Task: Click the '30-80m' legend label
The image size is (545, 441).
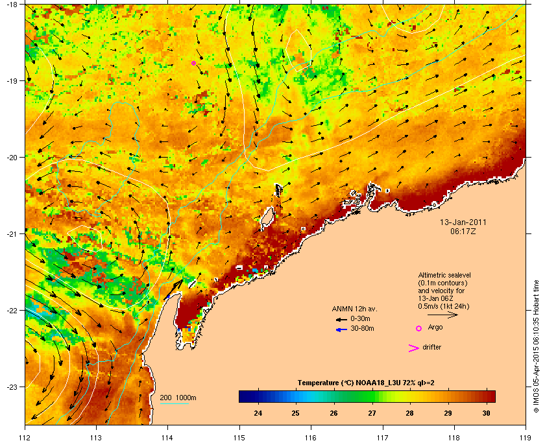Action: tap(362, 328)
